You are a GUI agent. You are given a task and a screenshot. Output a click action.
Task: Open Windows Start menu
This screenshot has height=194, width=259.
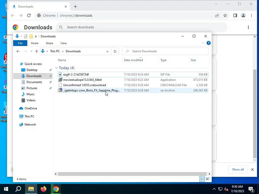(6, 189)
